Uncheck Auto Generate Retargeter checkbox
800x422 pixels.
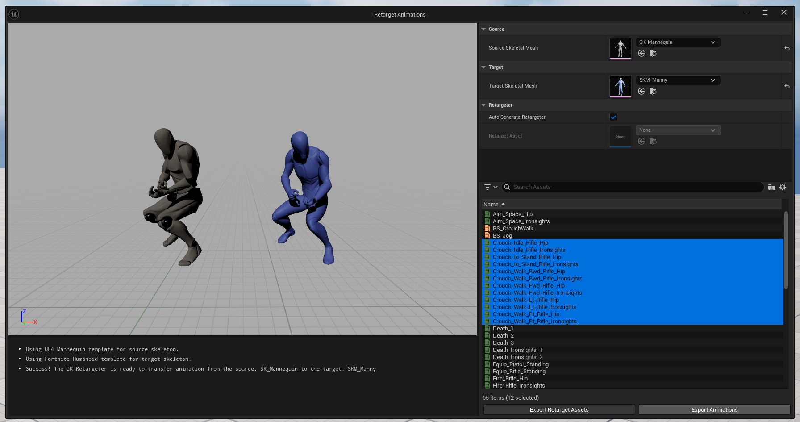tap(613, 117)
